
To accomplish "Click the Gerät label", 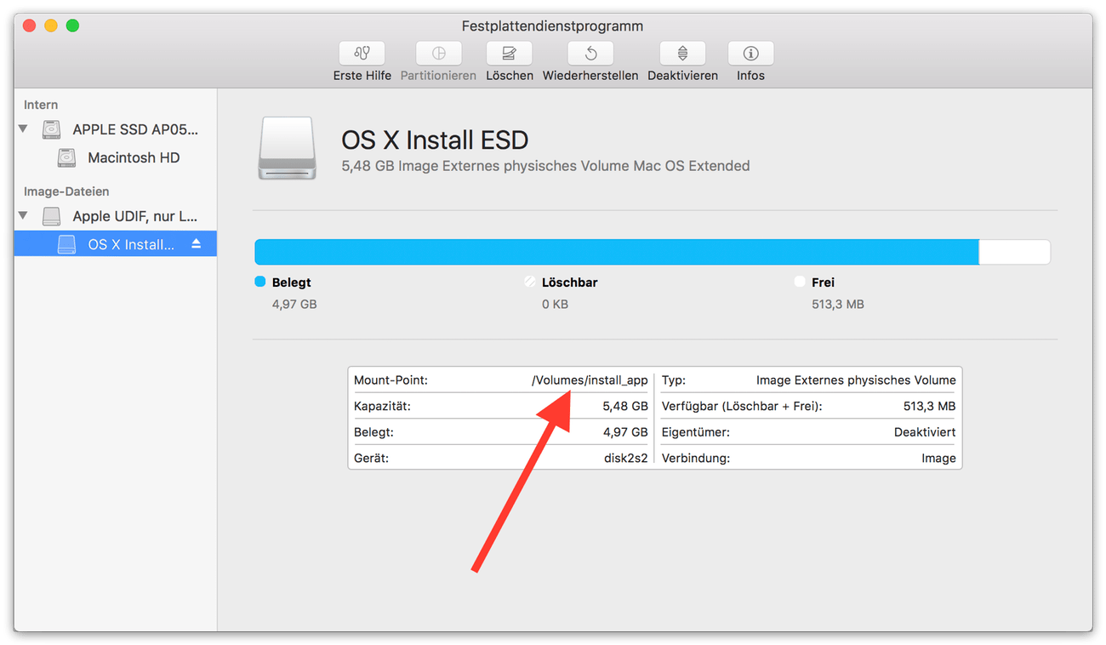I will coord(371,458).
